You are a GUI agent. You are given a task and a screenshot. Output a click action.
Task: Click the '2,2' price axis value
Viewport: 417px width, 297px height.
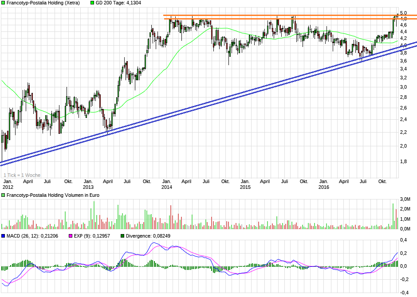(x=403, y=132)
